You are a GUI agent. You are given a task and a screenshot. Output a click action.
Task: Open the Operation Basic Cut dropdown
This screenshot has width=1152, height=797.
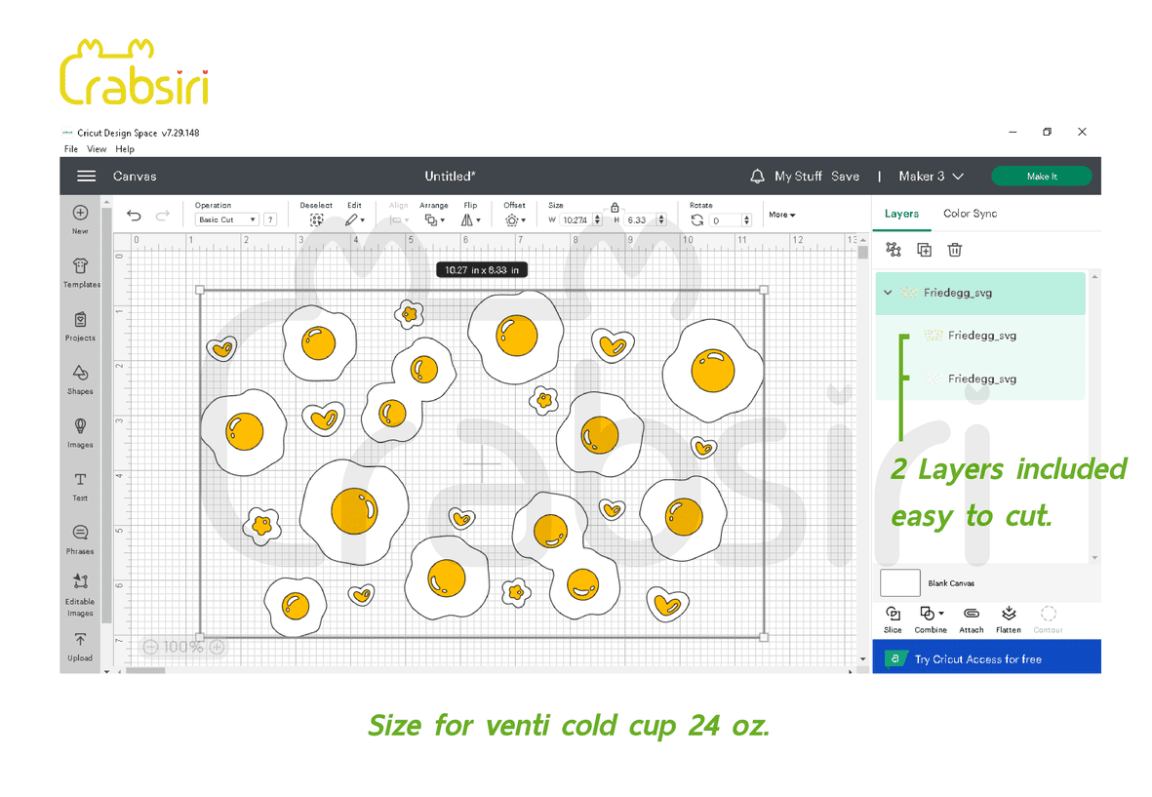click(227, 220)
